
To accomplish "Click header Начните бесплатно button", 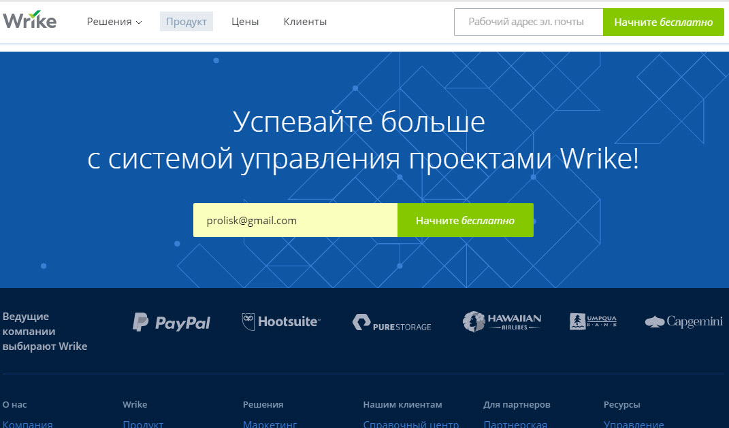I will click(664, 22).
